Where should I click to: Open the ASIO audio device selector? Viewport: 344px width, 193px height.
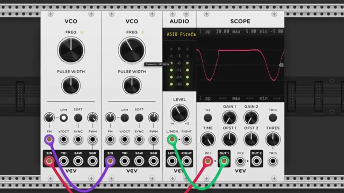180,34
